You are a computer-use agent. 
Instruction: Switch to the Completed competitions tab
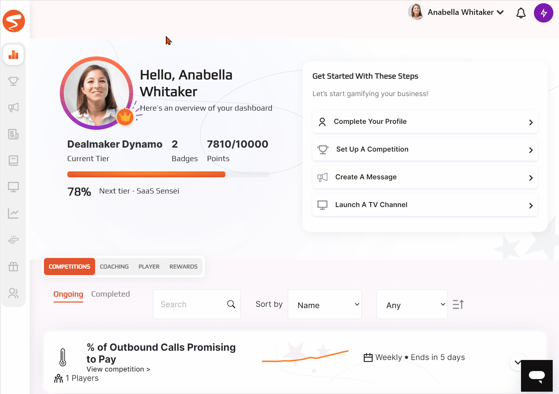pos(110,294)
